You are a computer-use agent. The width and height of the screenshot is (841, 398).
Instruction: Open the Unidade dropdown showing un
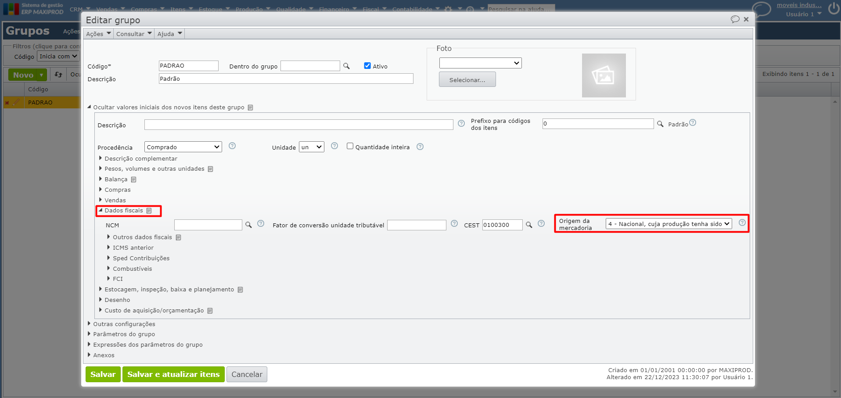(312, 147)
